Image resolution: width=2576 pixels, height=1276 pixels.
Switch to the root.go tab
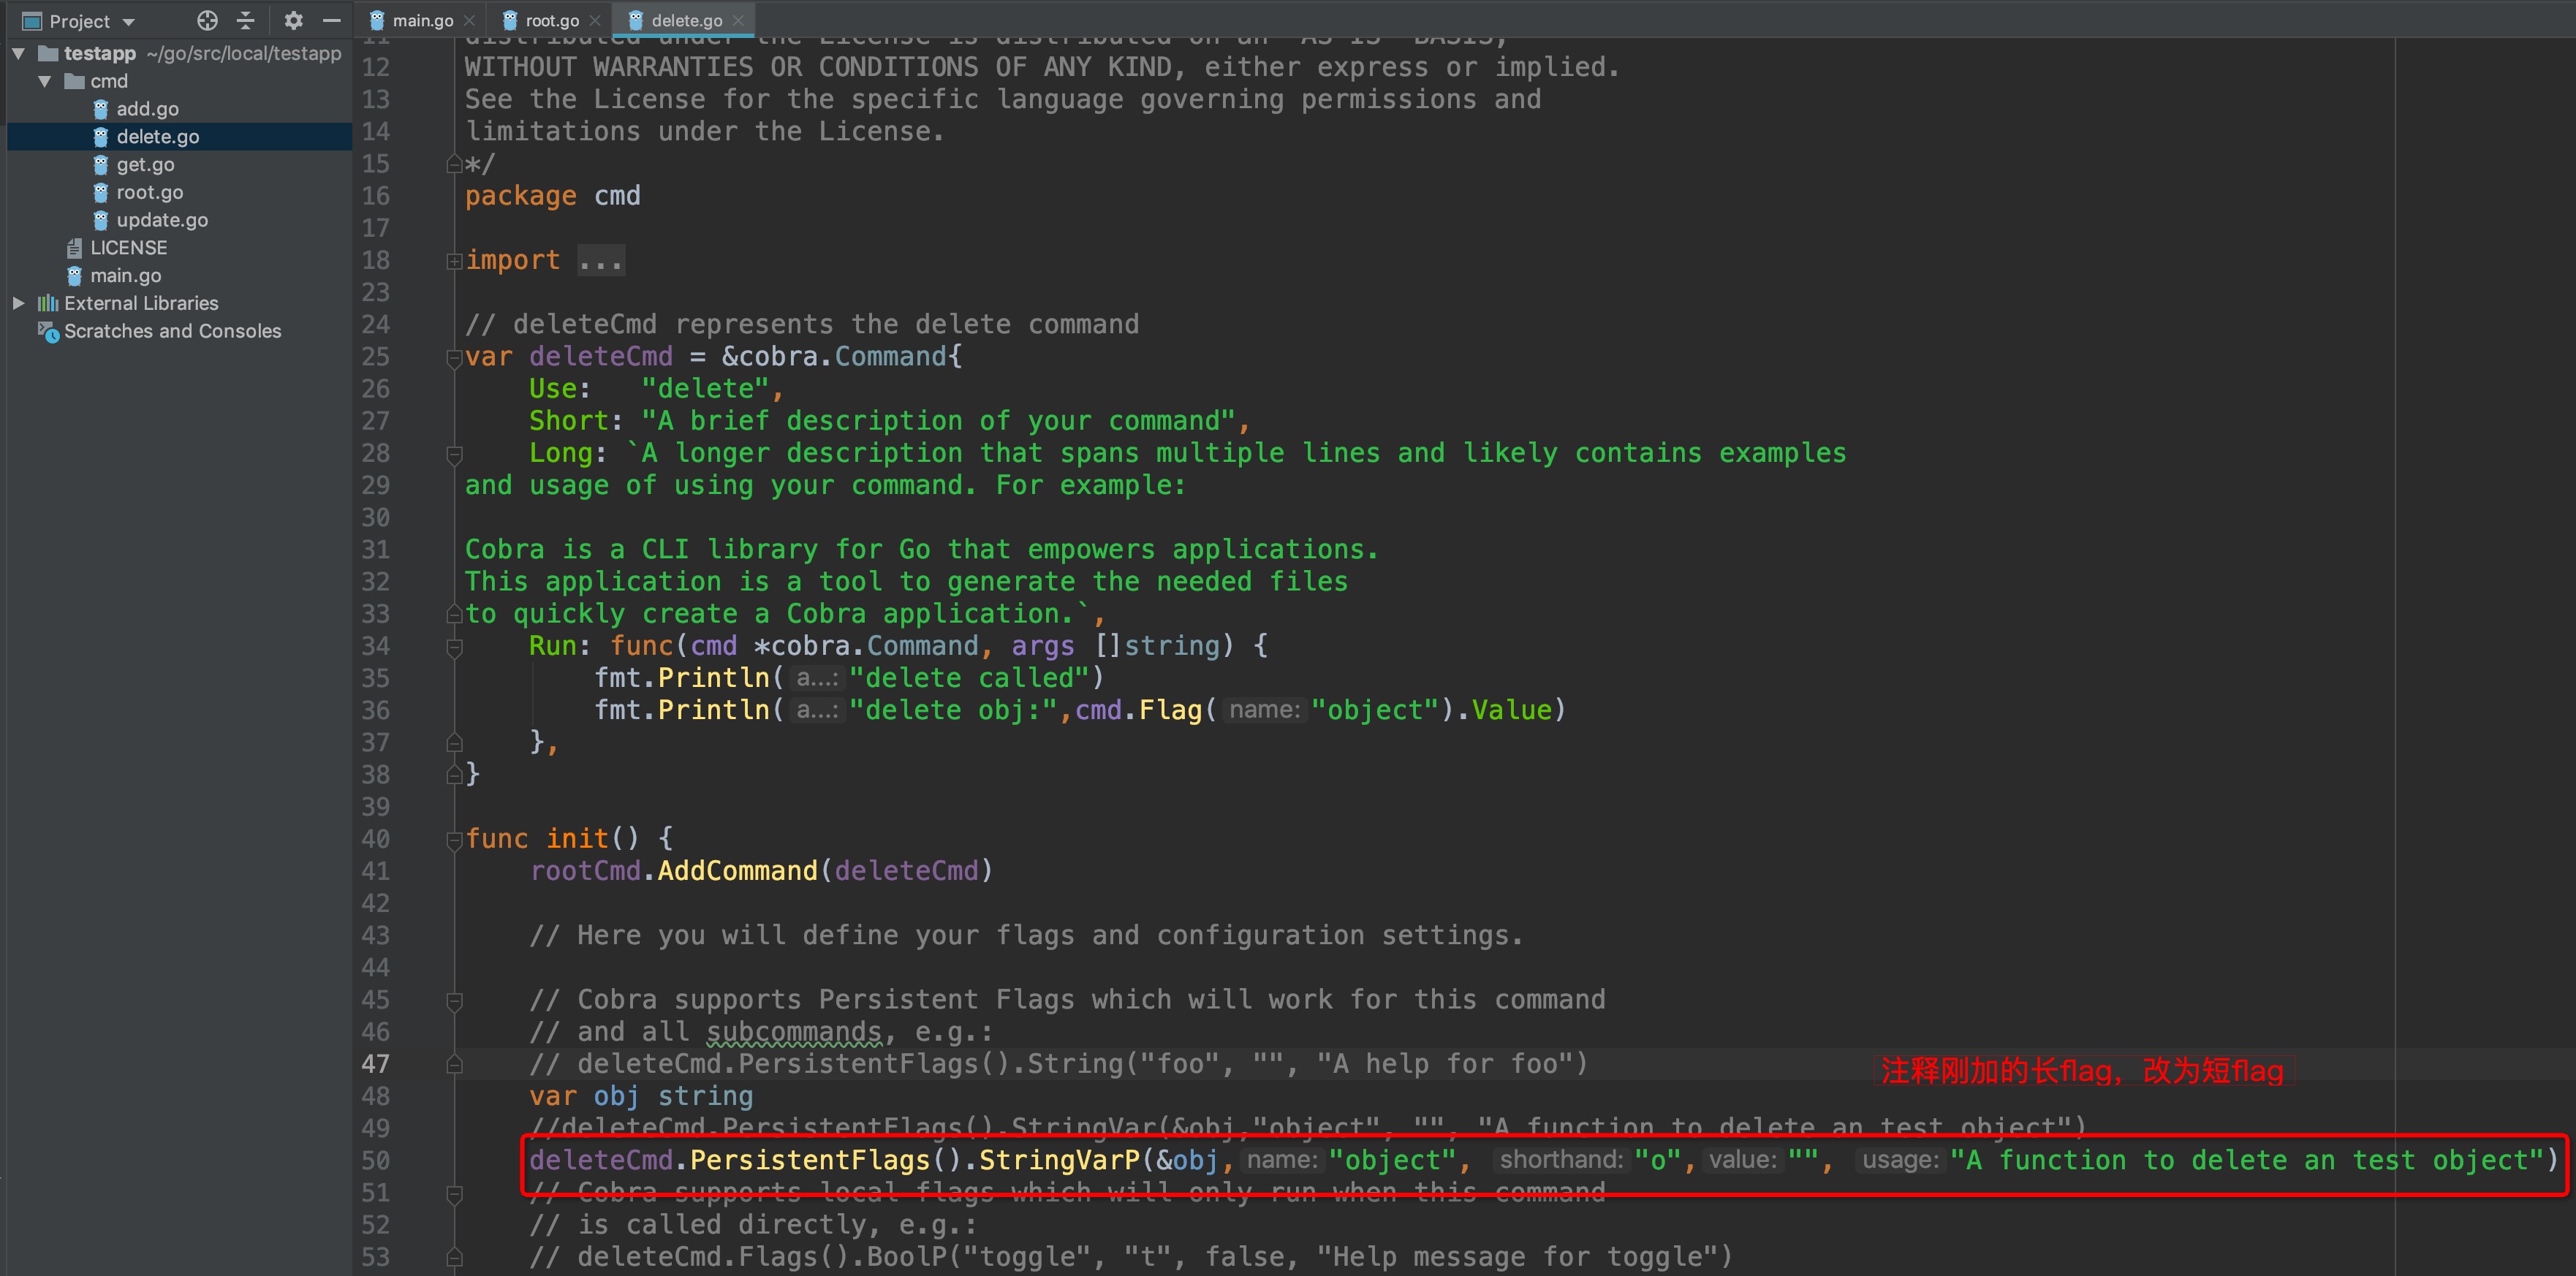click(x=552, y=20)
